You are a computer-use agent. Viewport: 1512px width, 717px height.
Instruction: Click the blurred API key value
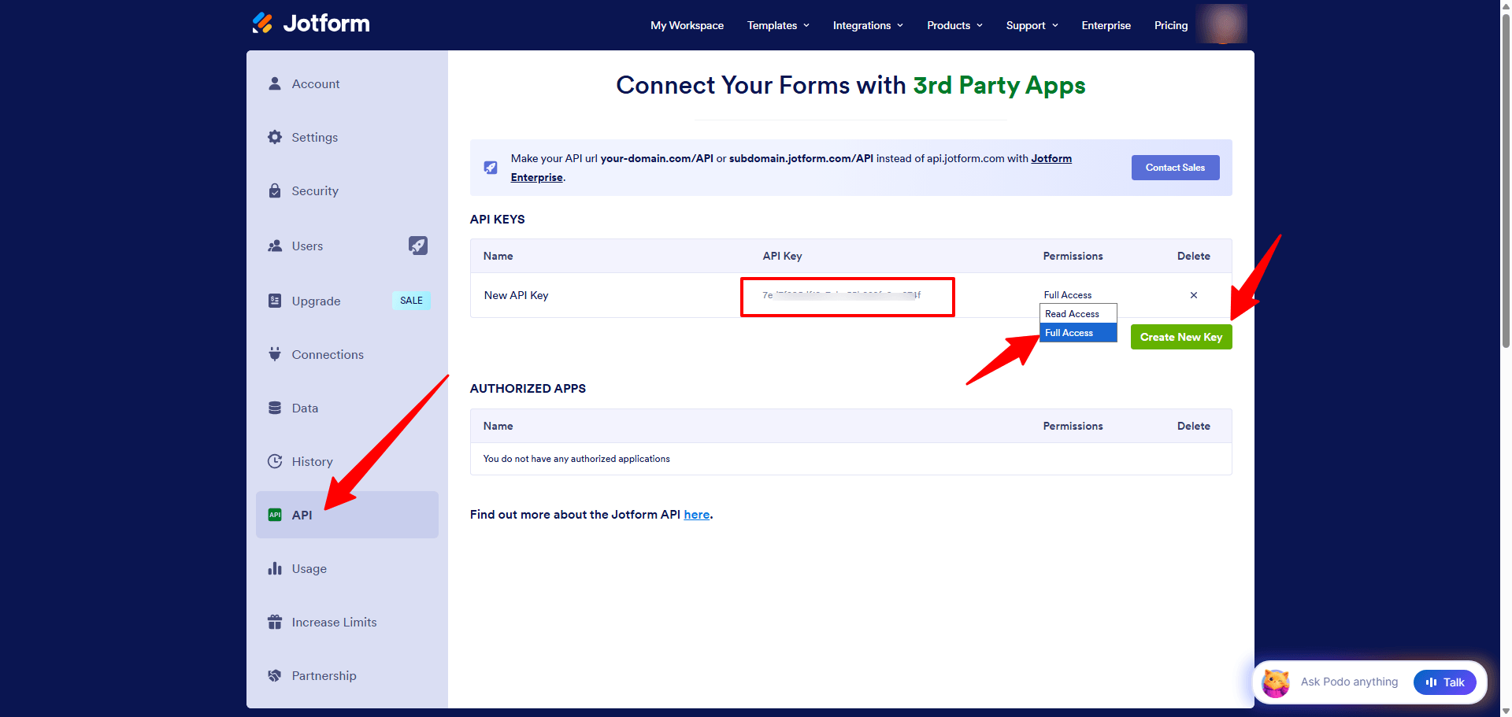pos(841,295)
